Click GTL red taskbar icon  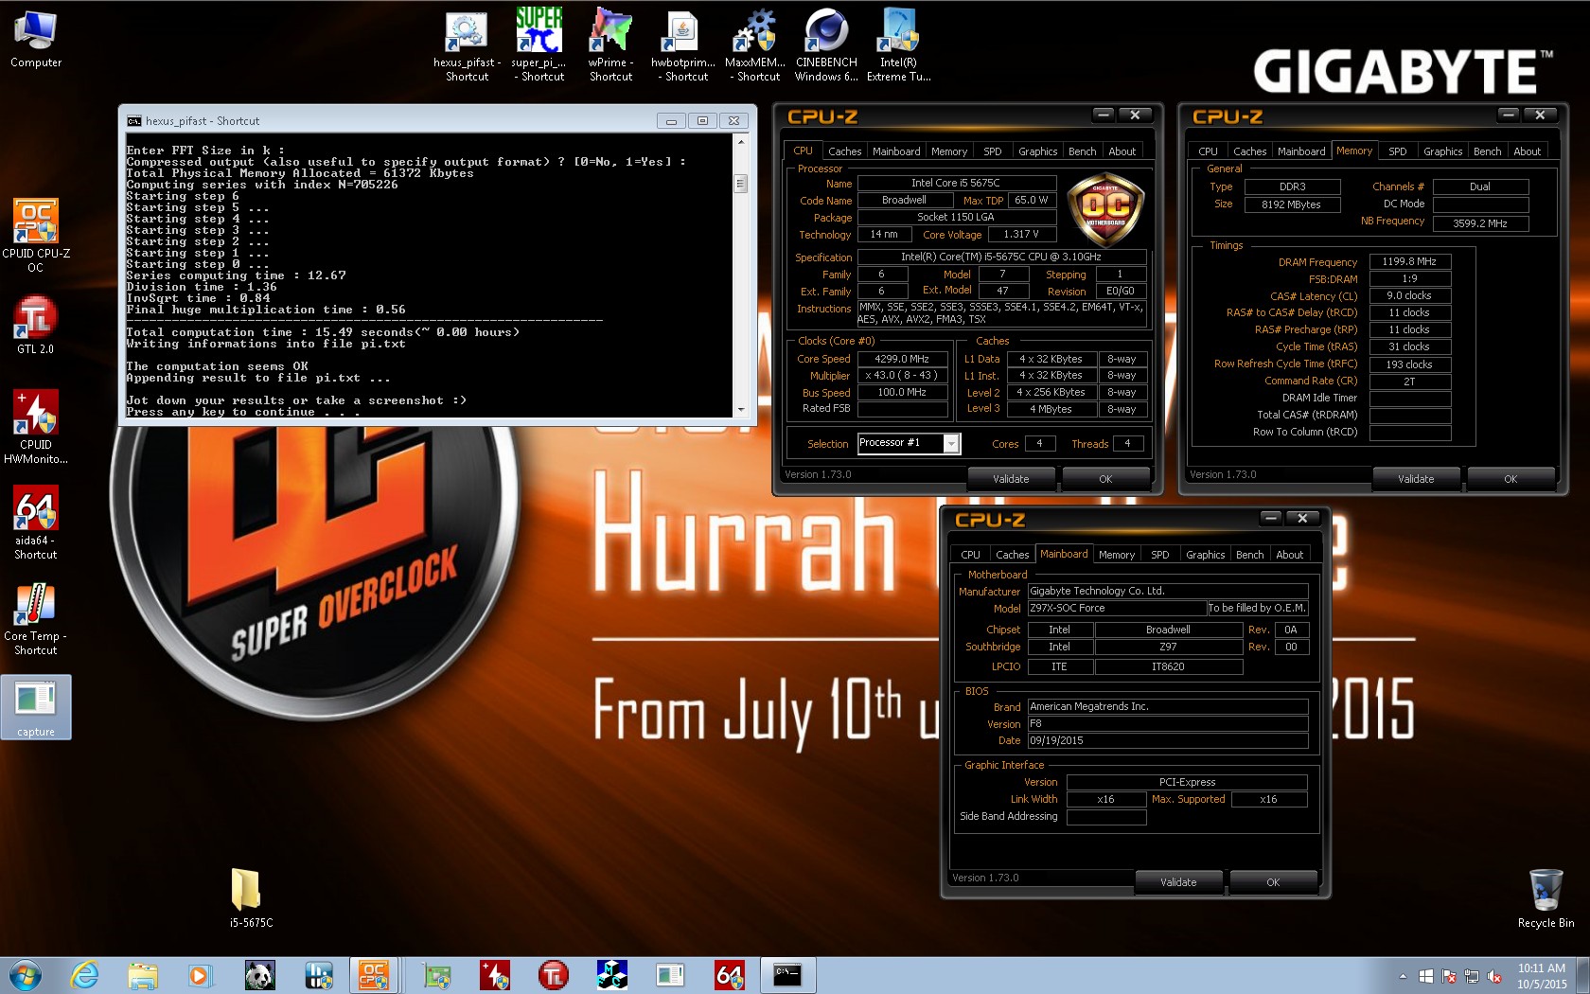(554, 975)
